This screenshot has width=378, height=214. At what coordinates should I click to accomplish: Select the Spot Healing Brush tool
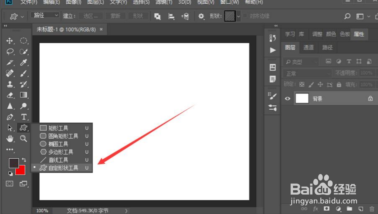10,73
